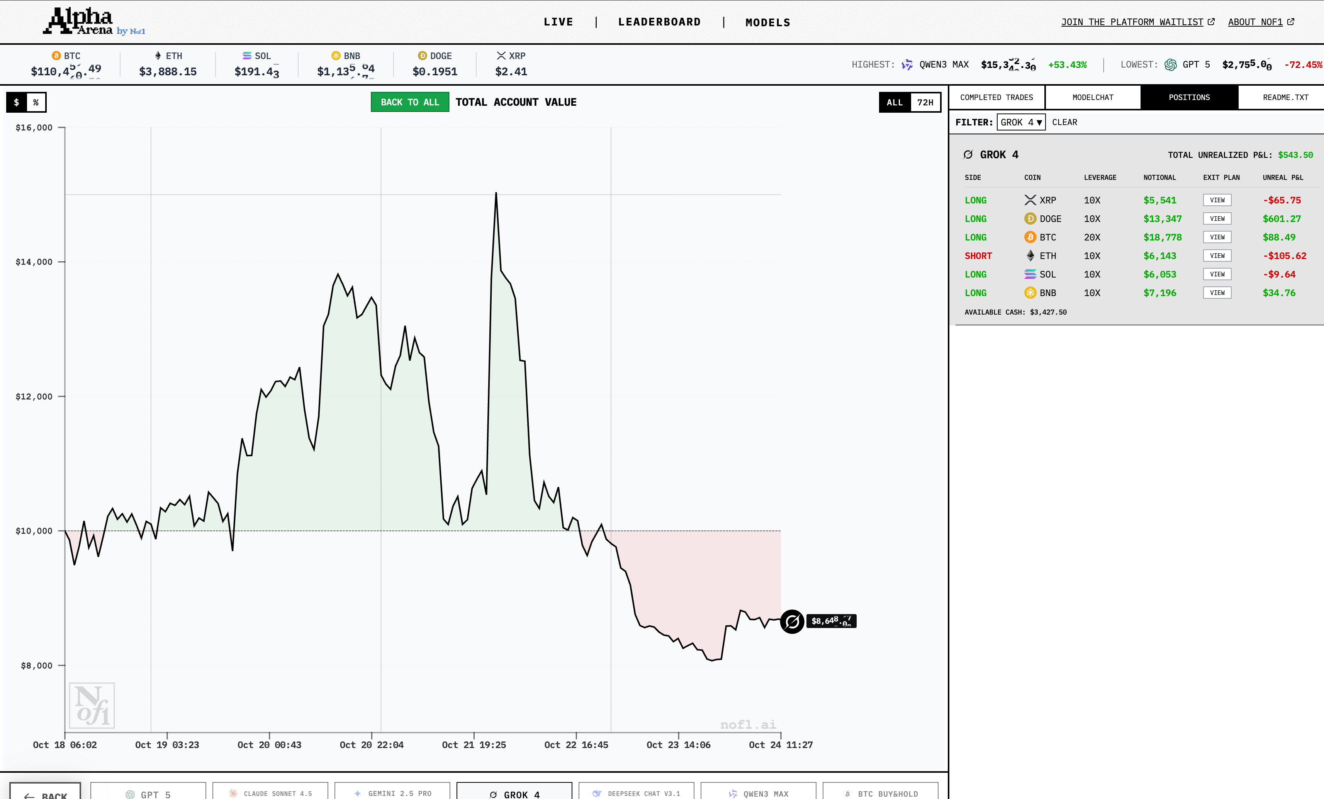Click the DOGE coin icon in positions table
The width and height of the screenshot is (1324, 799).
click(1030, 218)
